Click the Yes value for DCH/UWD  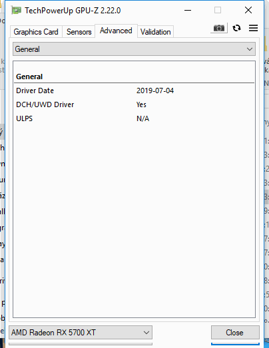141,104
